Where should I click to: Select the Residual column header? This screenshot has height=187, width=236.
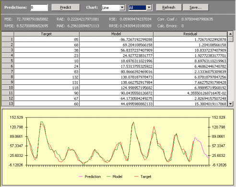click(x=190, y=34)
